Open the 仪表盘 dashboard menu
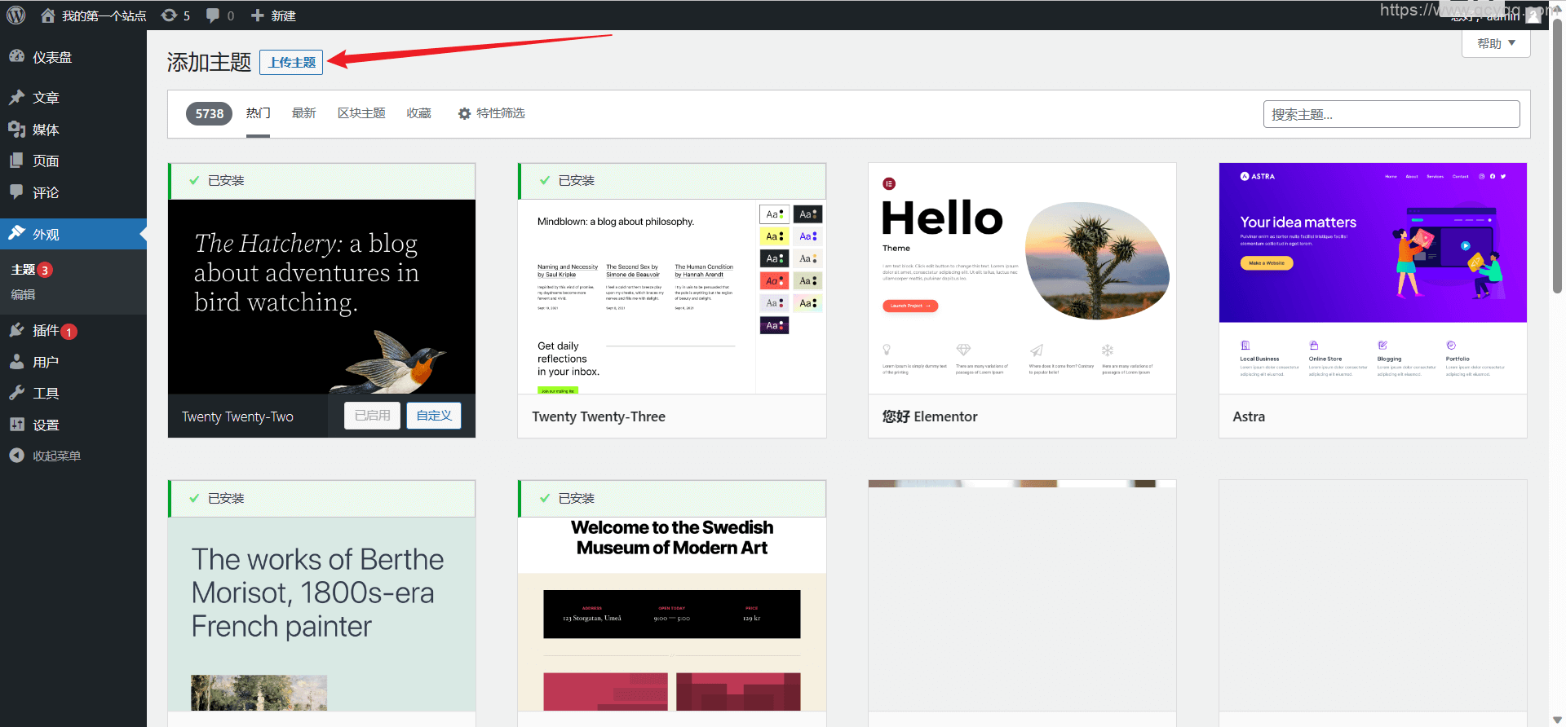The width and height of the screenshot is (1566, 727). (52, 57)
